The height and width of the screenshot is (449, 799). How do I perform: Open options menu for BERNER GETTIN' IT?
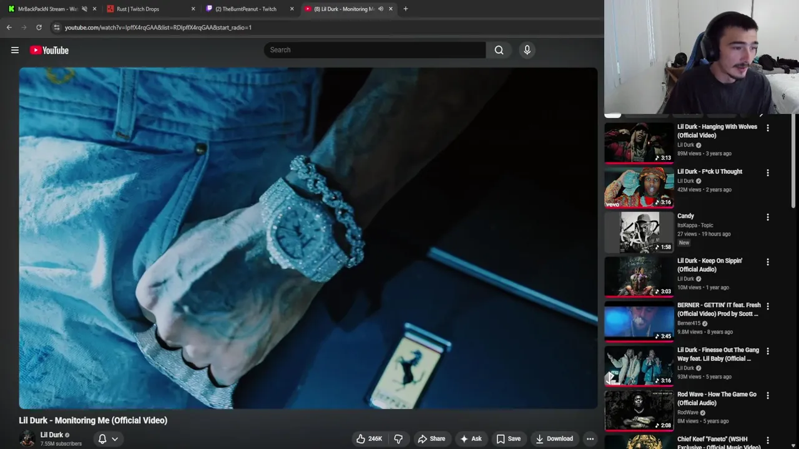768,306
